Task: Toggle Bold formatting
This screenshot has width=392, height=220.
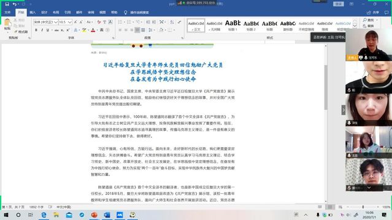Action: [36, 30]
